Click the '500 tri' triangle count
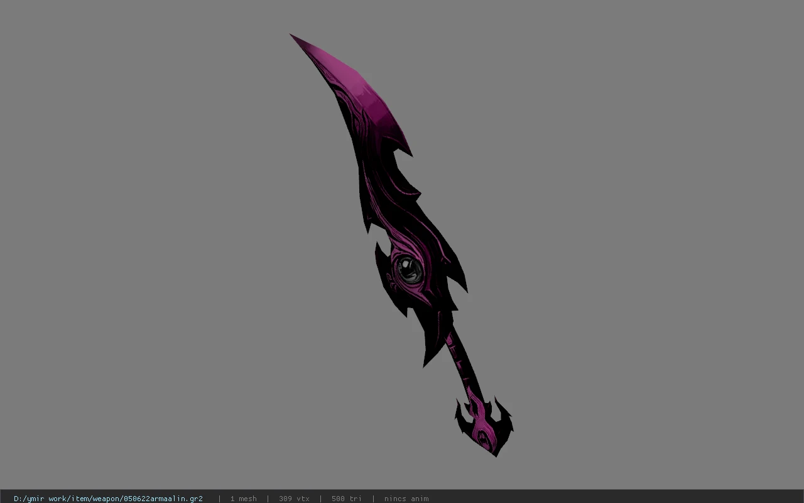The width and height of the screenshot is (804, 503). 346,499
